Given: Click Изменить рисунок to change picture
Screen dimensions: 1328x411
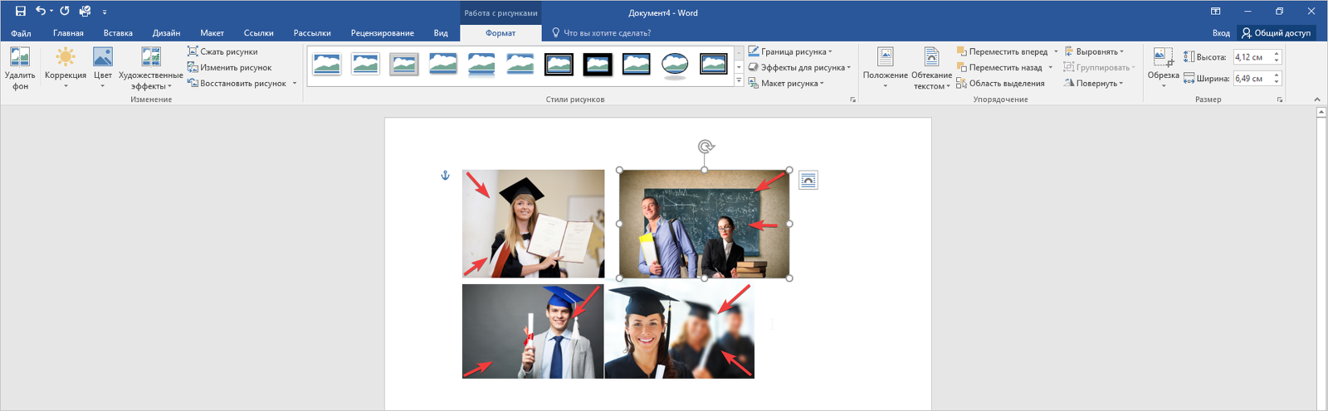Looking at the screenshot, I should click(229, 67).
